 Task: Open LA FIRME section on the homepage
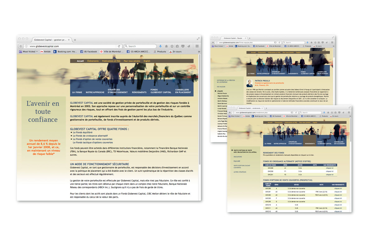click(77, 92)
